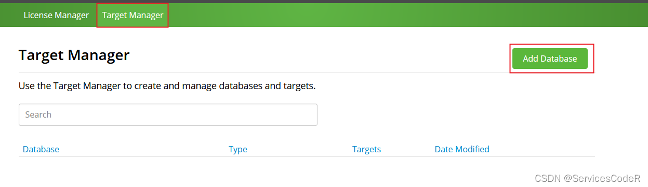
Task: Click the Search placeholder text
Action: [x=38, y=114]
